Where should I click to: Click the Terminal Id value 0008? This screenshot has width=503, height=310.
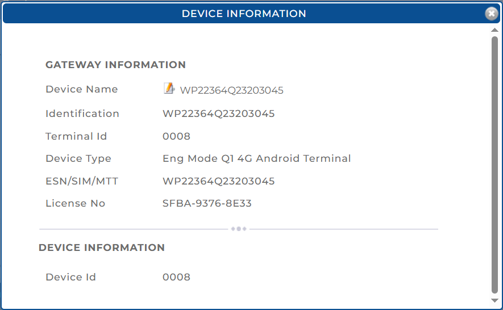[176, 136]
